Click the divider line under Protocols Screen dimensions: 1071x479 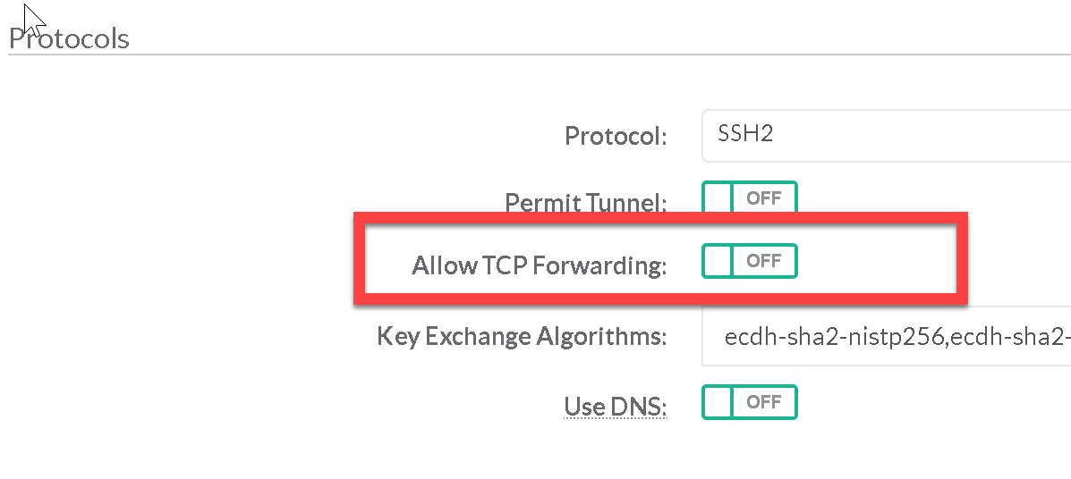[x=537, y=55]
